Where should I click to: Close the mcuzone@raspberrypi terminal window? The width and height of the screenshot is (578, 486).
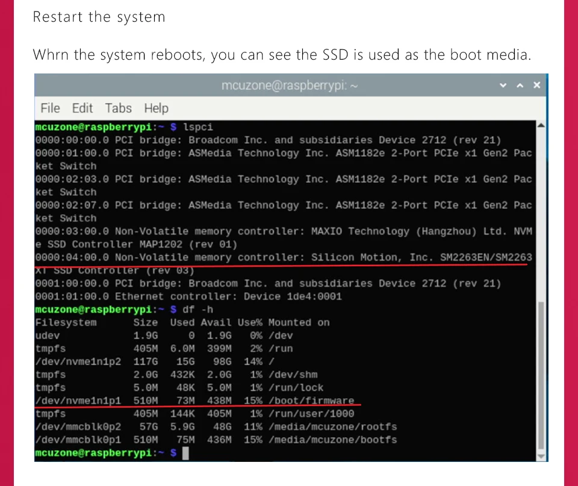536,86
